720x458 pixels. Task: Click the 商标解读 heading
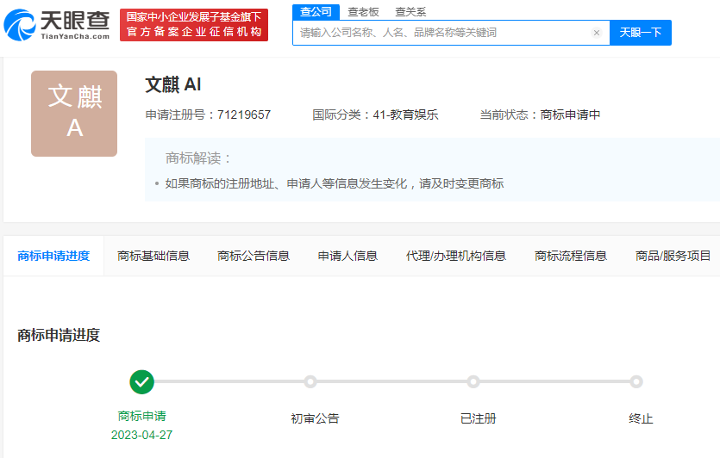point(198,158)
